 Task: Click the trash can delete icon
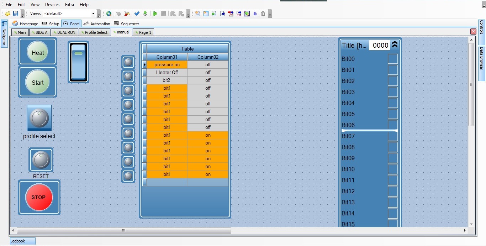click(263, 14)
